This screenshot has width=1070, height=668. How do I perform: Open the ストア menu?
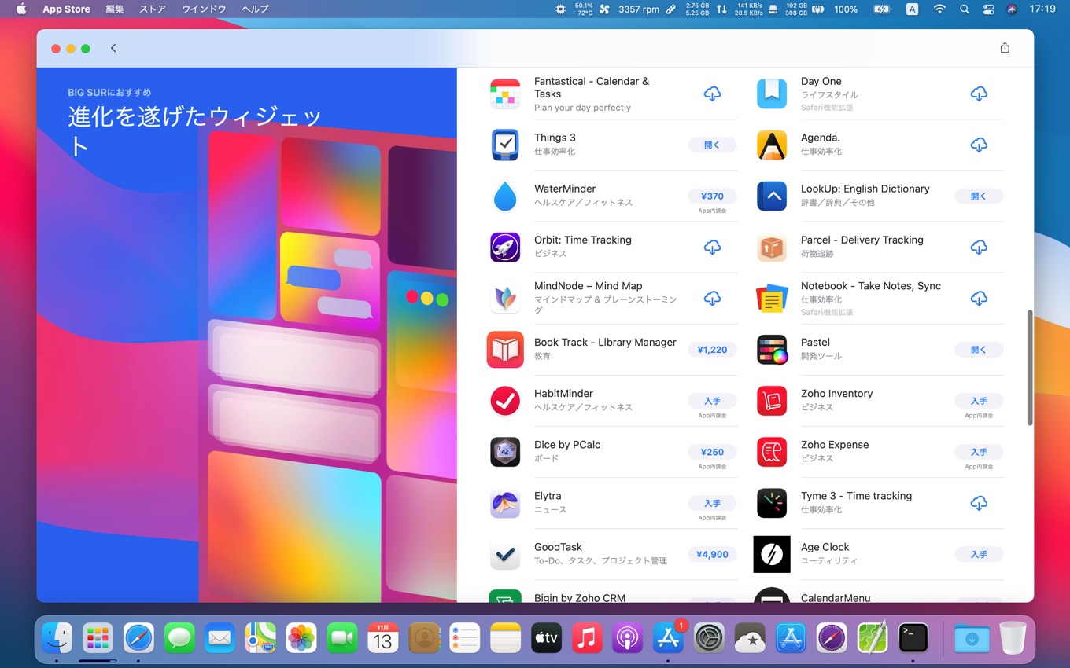pos(153,9)
